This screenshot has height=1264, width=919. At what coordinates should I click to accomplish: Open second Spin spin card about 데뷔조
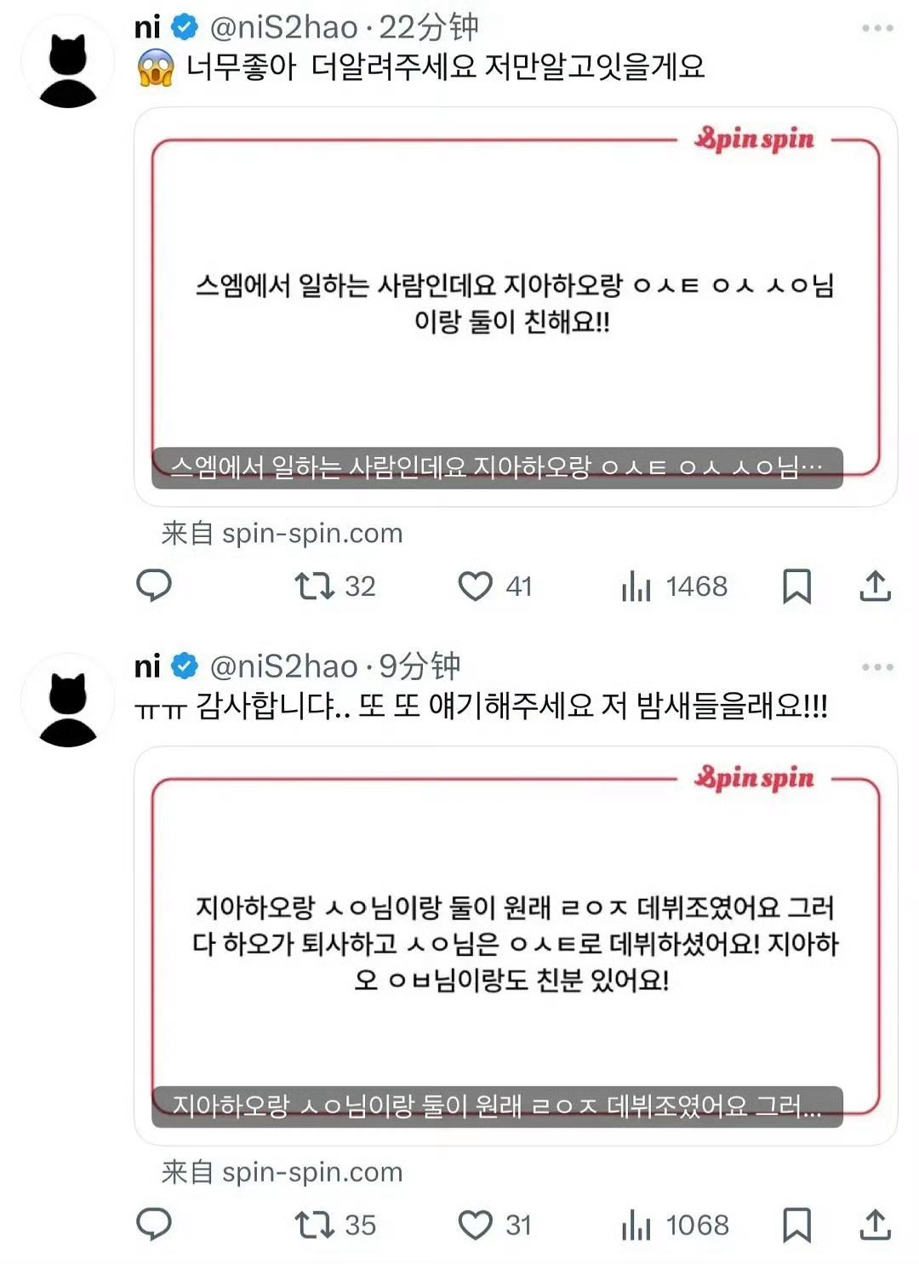(x=516, y=945)
